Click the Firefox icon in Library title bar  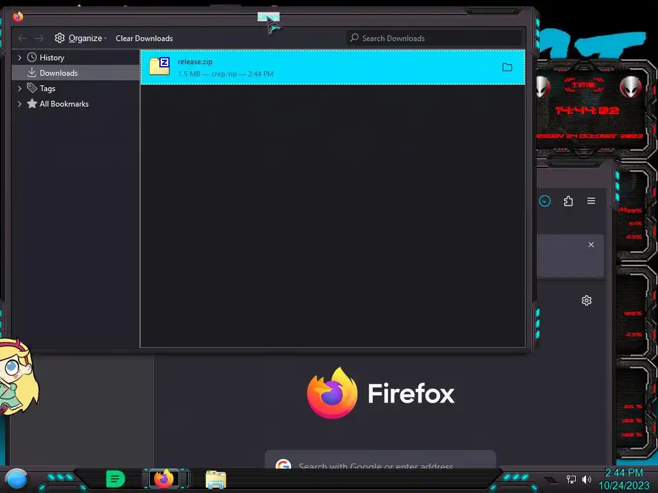pos(17,16)
